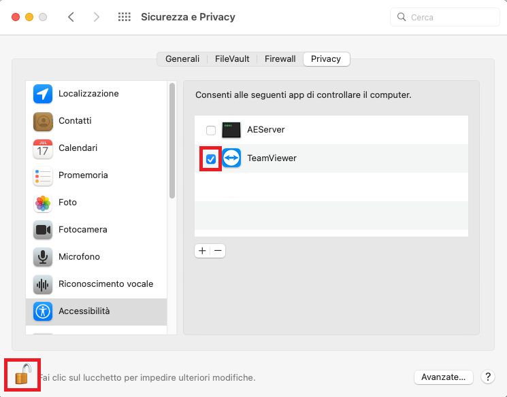The image size is (507, 397).
Task: Select the Privacy tab
Action: click(326, 58)
